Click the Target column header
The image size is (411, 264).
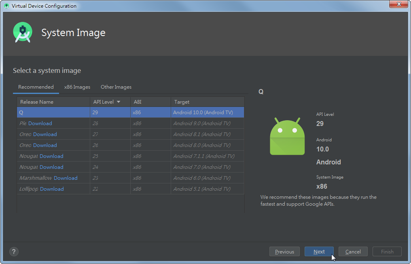208,102
